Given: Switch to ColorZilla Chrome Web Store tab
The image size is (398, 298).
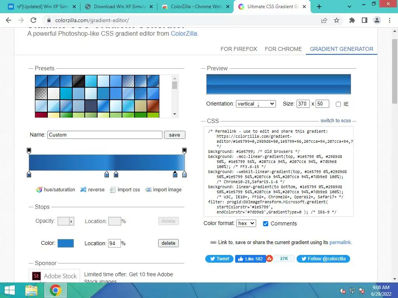Looking at the screenshot, I should tap(196, 7).
